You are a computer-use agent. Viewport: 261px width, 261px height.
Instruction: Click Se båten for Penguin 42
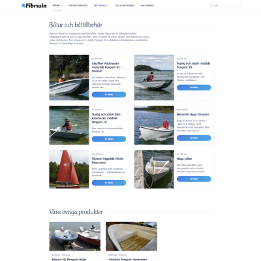109,95
